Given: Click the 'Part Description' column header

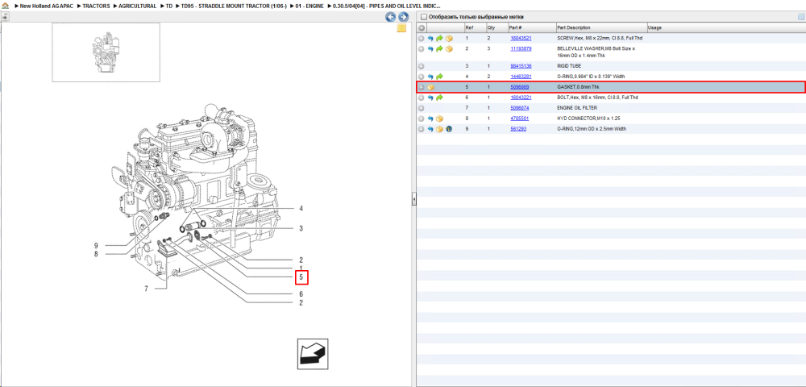Looking at the screenshot, I should tap(574, 27).
